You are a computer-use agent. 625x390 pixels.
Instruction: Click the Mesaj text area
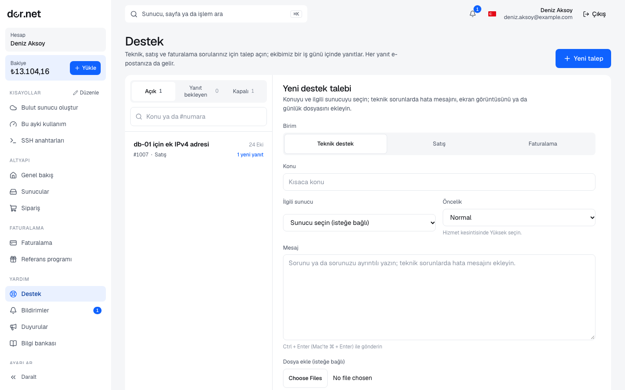click(x=439, y=297)
